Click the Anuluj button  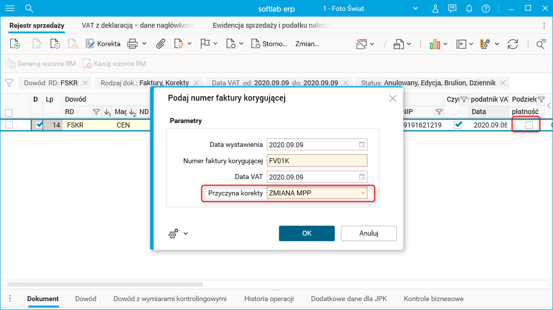coord(369,233)
